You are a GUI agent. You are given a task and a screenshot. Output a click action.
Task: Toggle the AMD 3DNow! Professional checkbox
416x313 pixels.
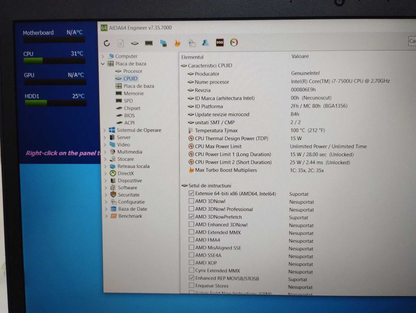pyautogui.click(x=191, y=208)
